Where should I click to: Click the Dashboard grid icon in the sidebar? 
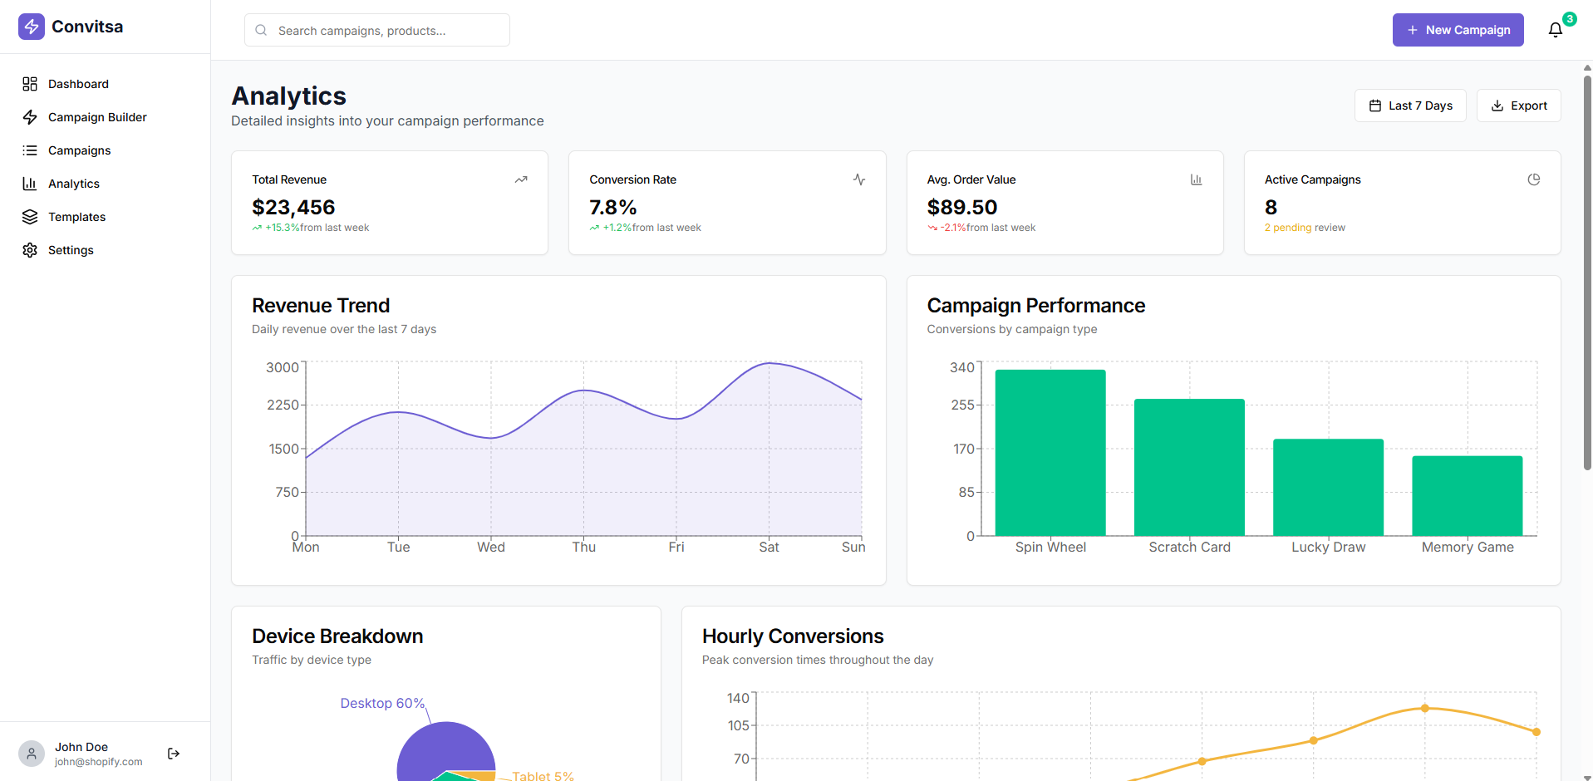click(30, 84)
